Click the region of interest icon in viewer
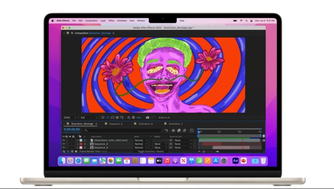Viewport: 334px width, 189px height. [x=103, y=118]
